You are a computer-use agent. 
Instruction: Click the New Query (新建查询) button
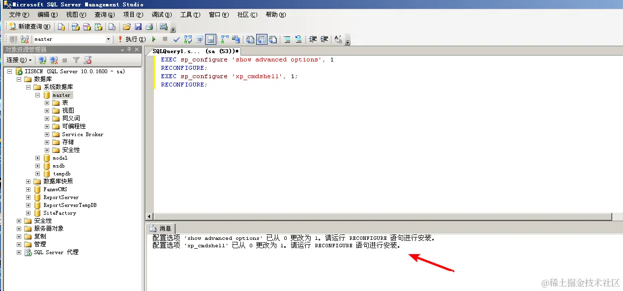30,27
